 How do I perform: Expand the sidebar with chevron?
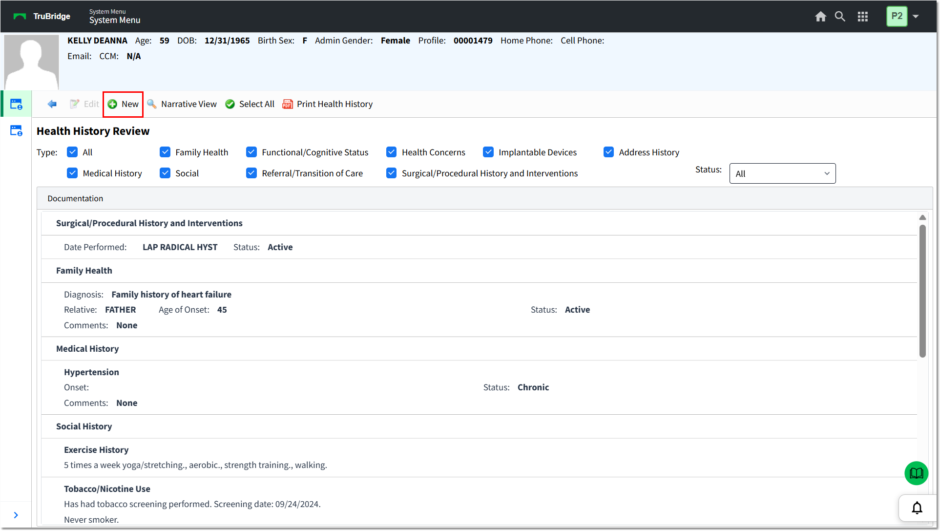(x=16, y=515)
